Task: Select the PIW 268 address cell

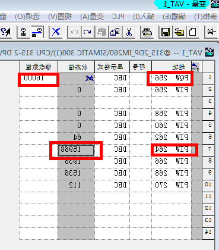Action: 172,174
